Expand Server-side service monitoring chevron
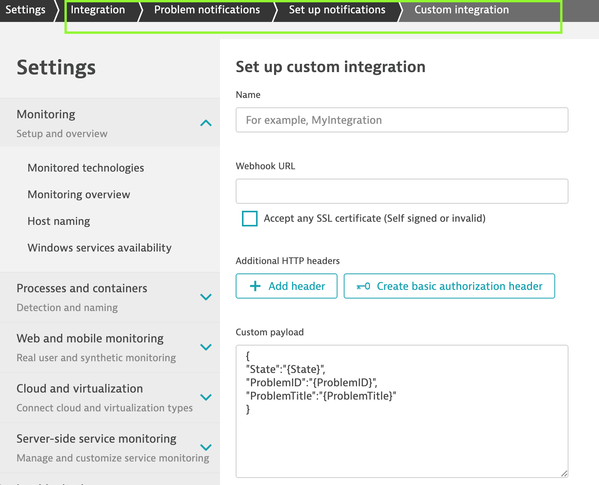Image resolution: width=599 pixels, height=485 pixels. 206,447
